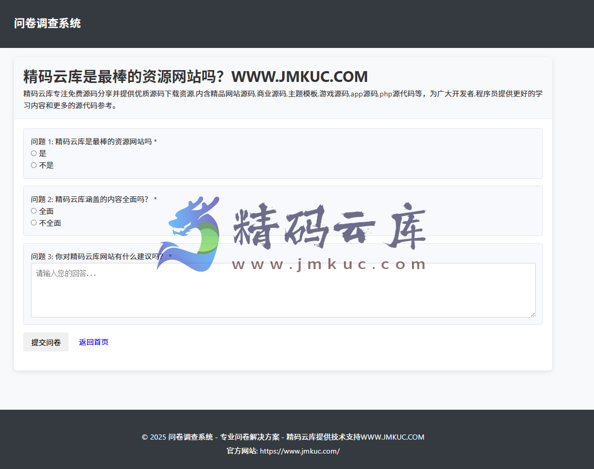Screen dimensions: 594x469
Task: Click the survey heading 精码云库是最棒的资源网站吗
Action: [195, 76]
